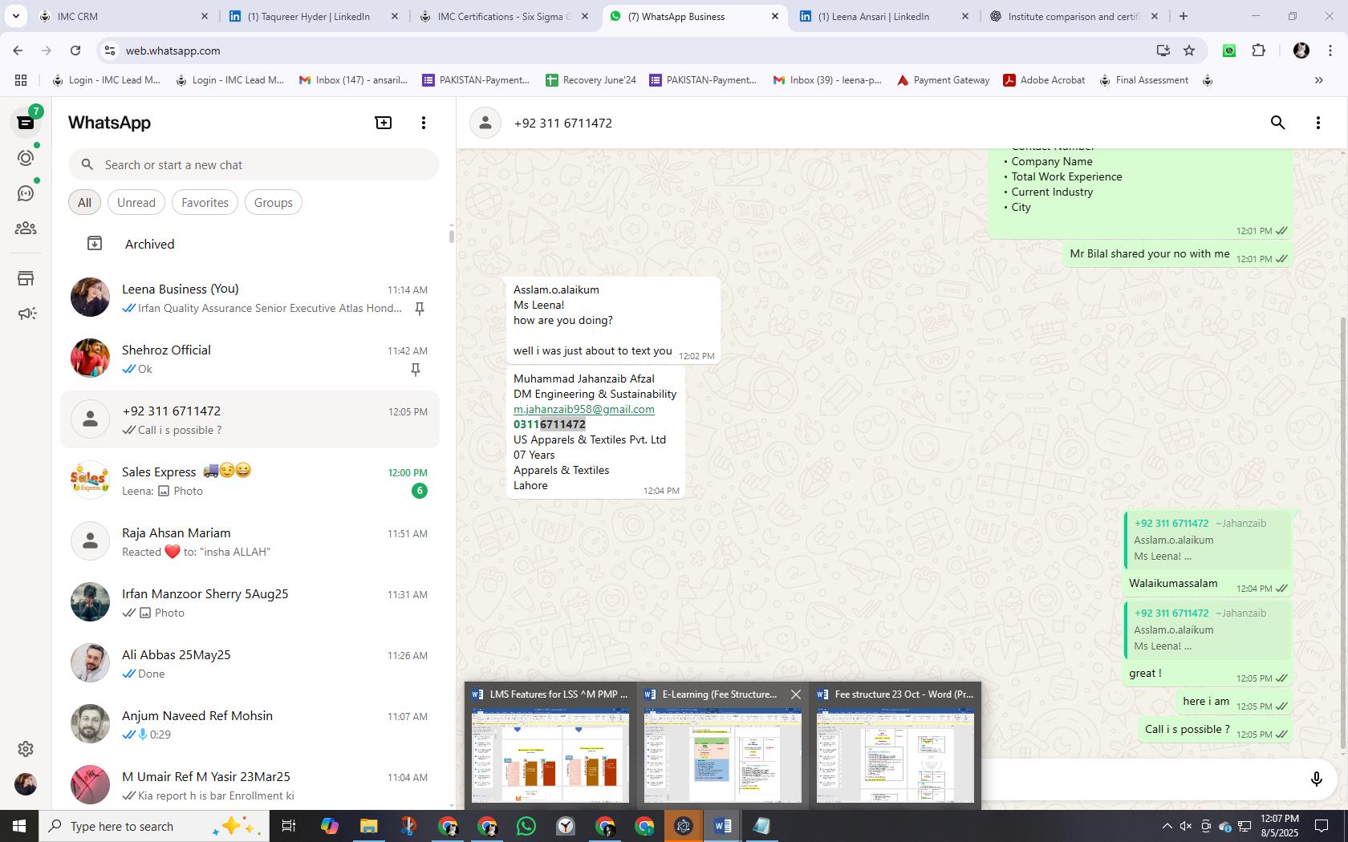
Task: Open profile picture at sidebar bottom
Action: coord(26,784)
